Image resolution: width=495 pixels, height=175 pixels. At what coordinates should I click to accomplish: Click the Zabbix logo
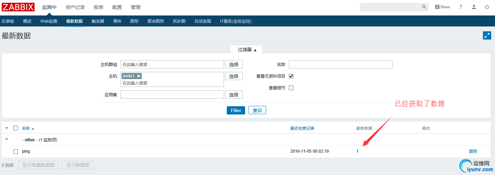pos(18,7)
